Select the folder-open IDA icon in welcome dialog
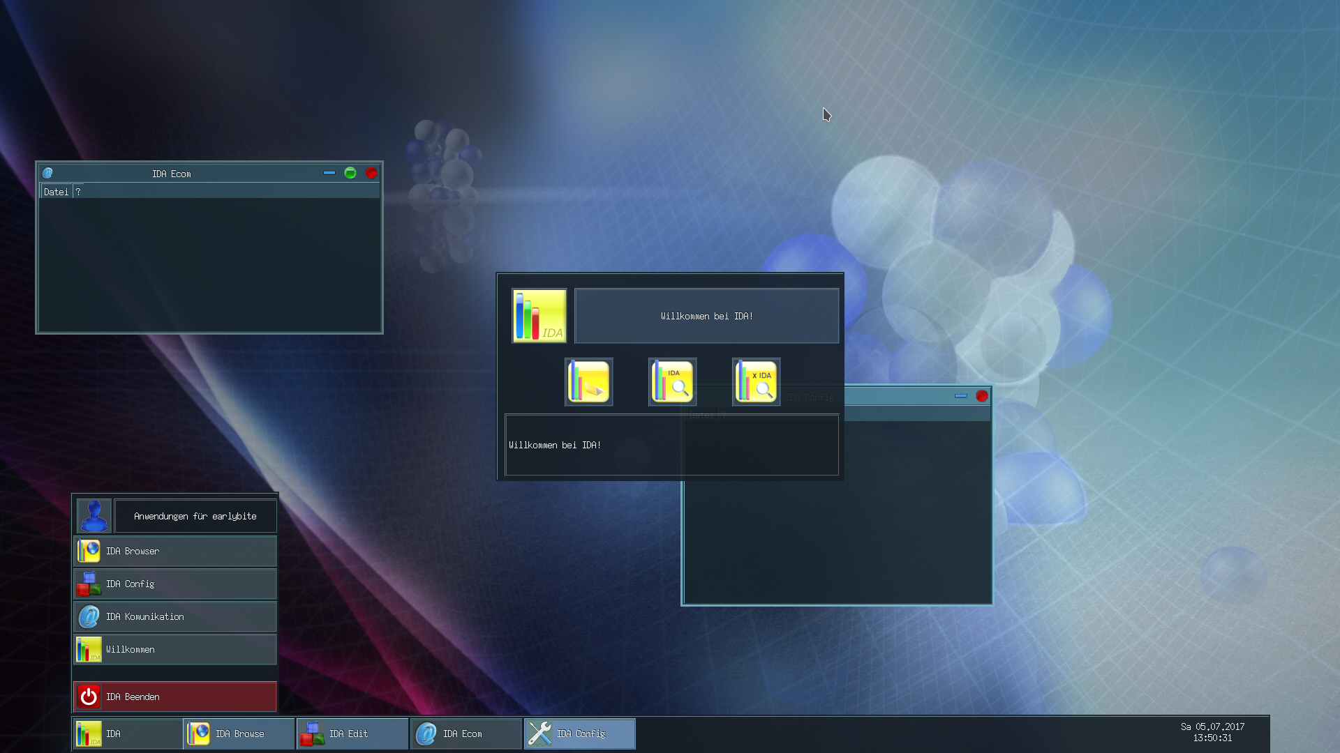Viewport: 1340px width, 753px height. (x=588, y=381)
